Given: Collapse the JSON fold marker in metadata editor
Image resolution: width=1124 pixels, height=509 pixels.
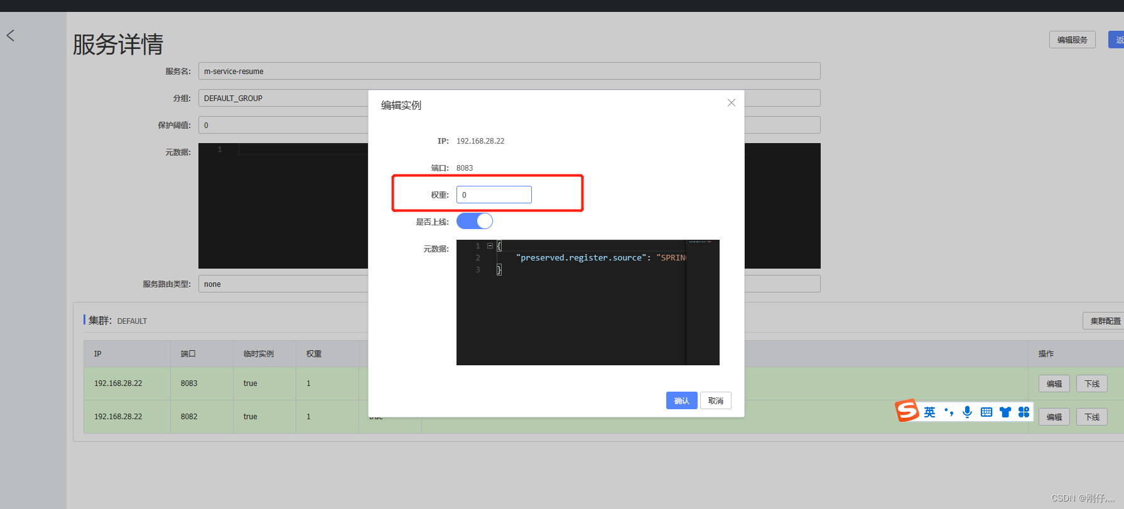Looking at the screenshot, I should pyautogui.click(x=490, y=246).
